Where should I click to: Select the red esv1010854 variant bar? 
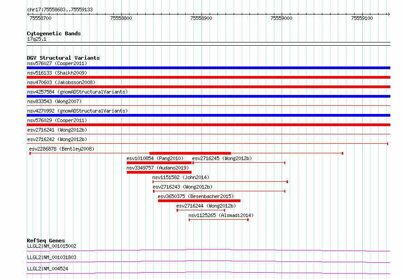tap(159, 163)
